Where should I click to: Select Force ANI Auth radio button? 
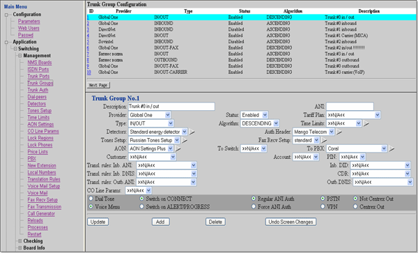click(x=254, y=206)
